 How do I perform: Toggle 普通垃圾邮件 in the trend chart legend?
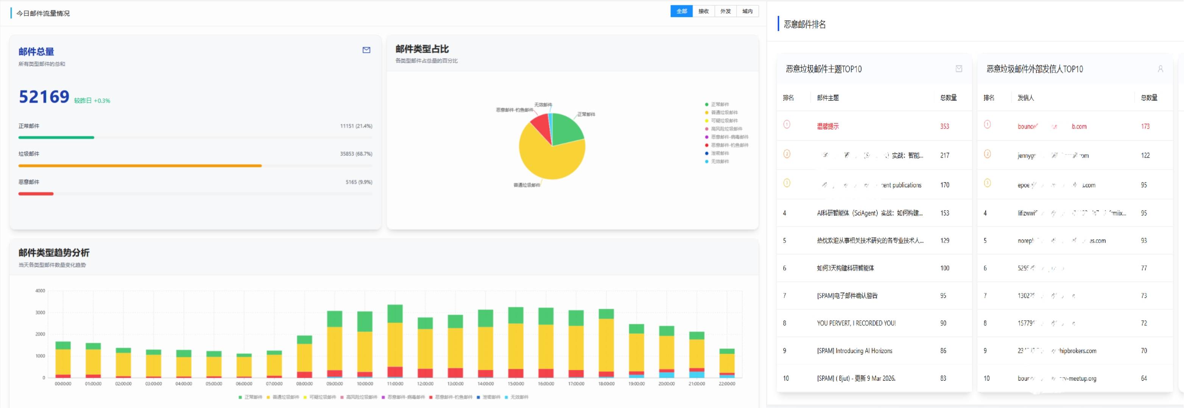point(285,397)
